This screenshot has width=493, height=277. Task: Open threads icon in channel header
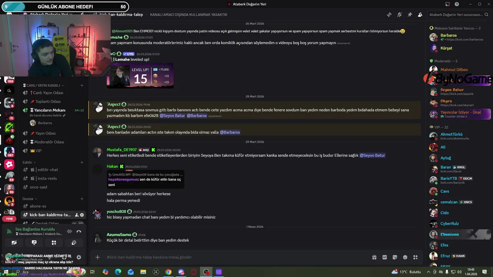pos(389,15)
